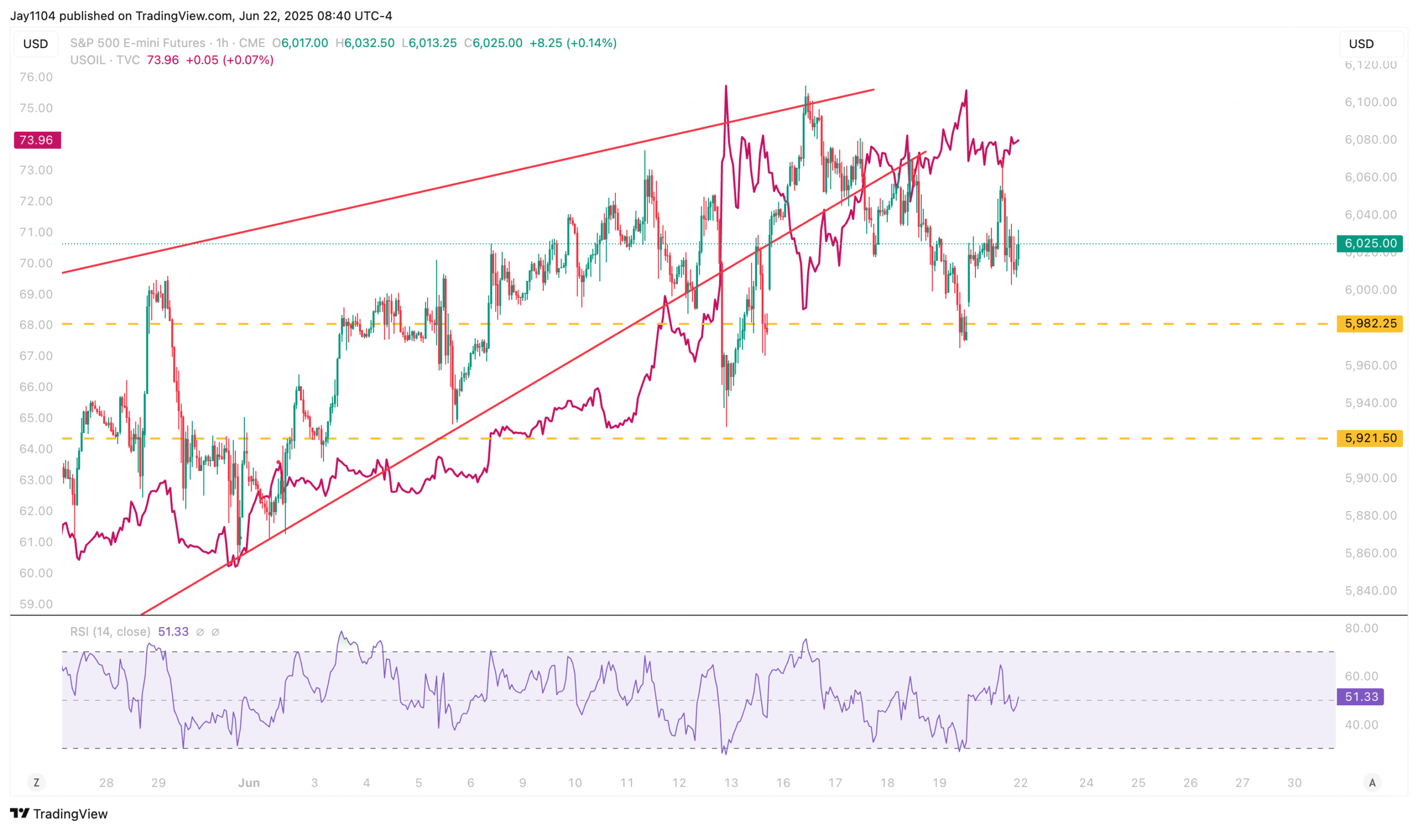Select the yellow 5,921.50 level label
Screen dimensions: 1418x831
(1370, 438)
